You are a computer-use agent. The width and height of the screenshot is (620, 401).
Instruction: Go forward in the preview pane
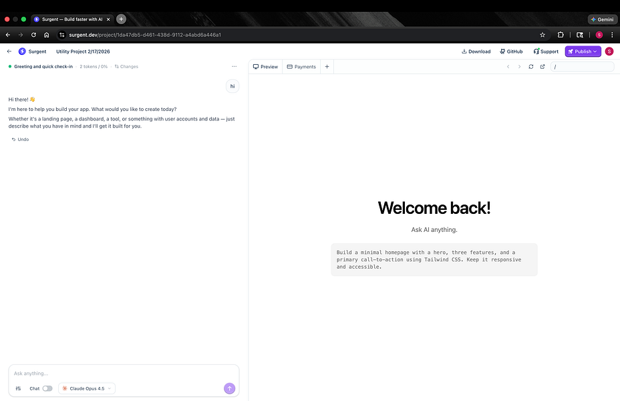(x=520, y=66)
